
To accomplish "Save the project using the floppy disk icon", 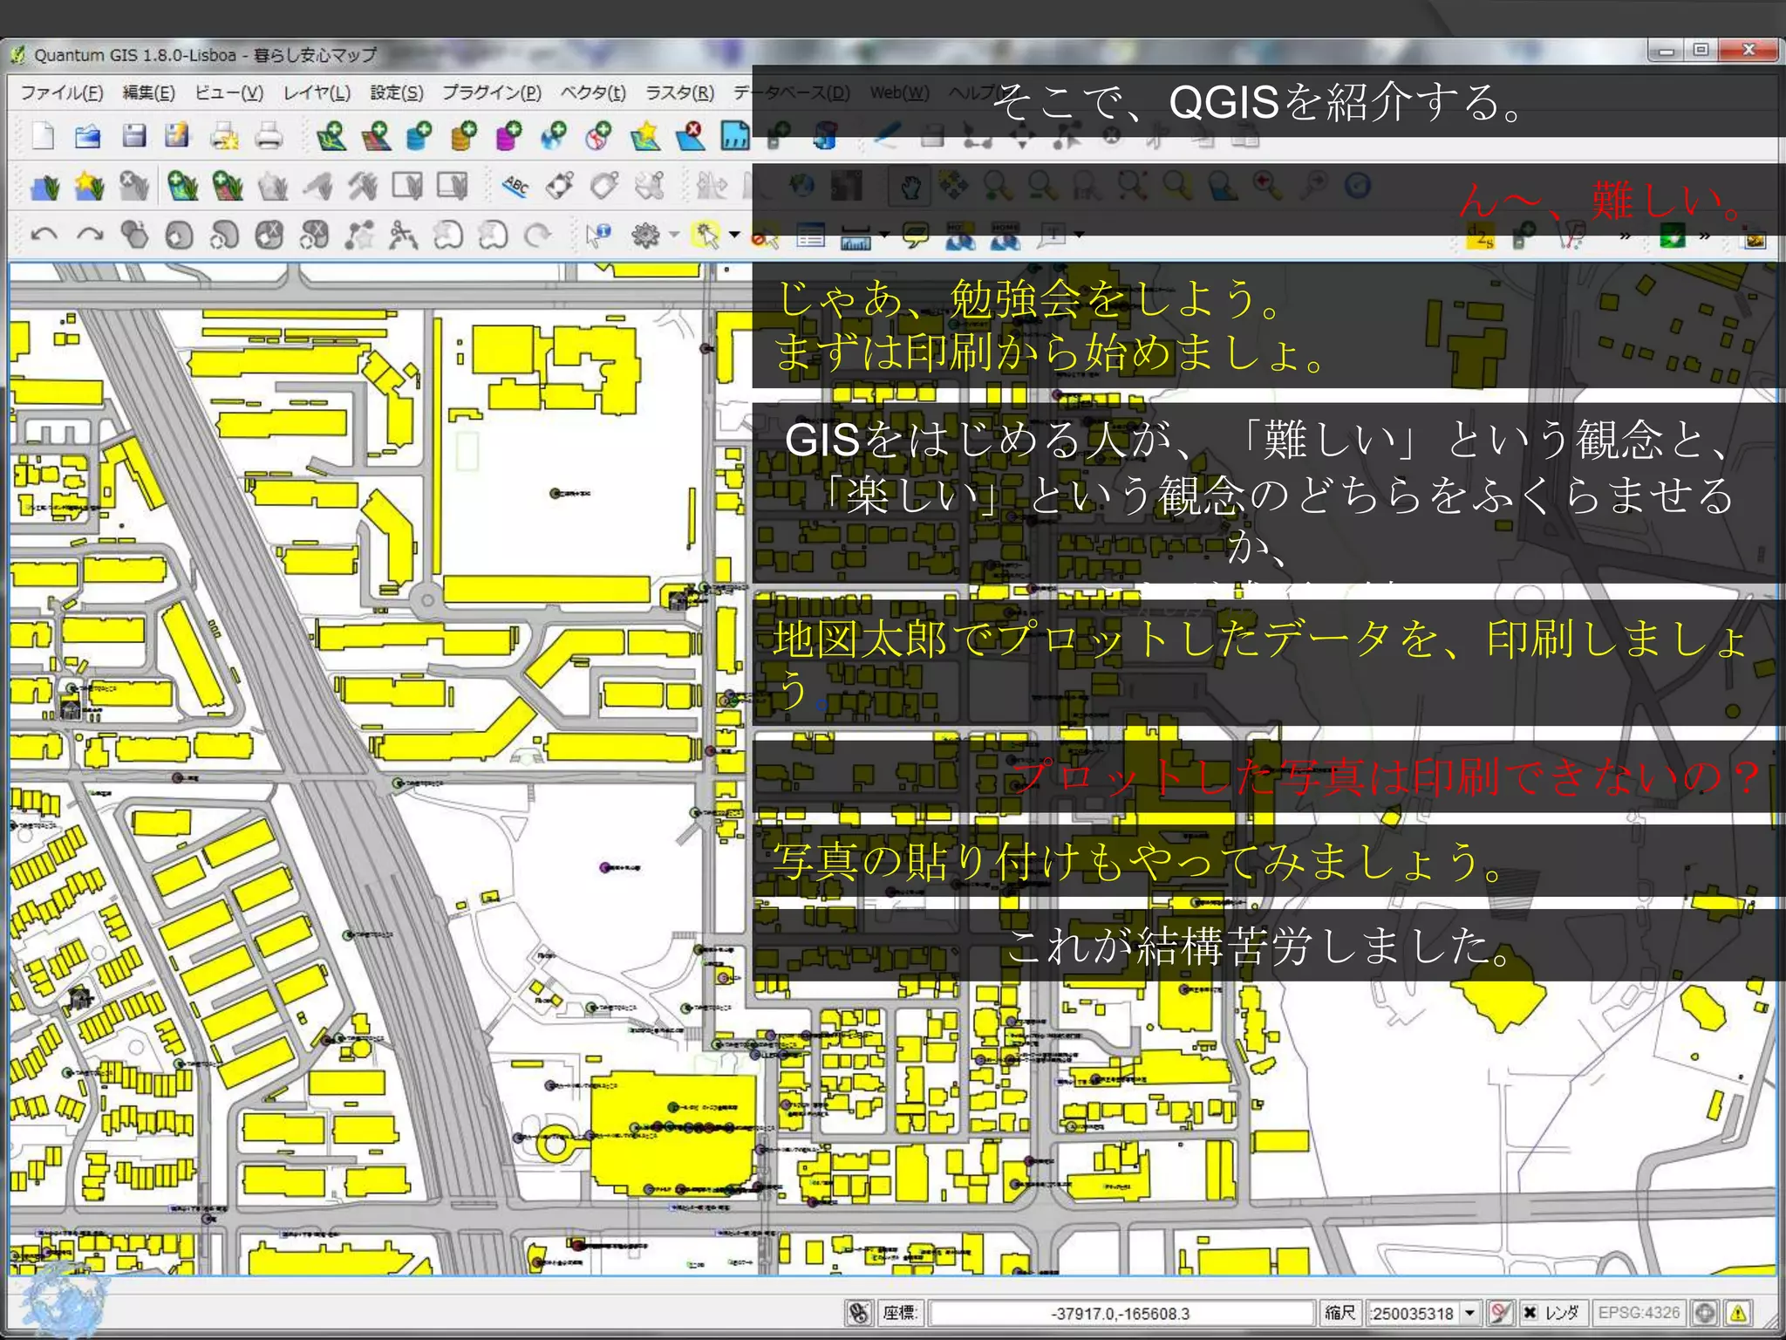I will click(133, 136).
